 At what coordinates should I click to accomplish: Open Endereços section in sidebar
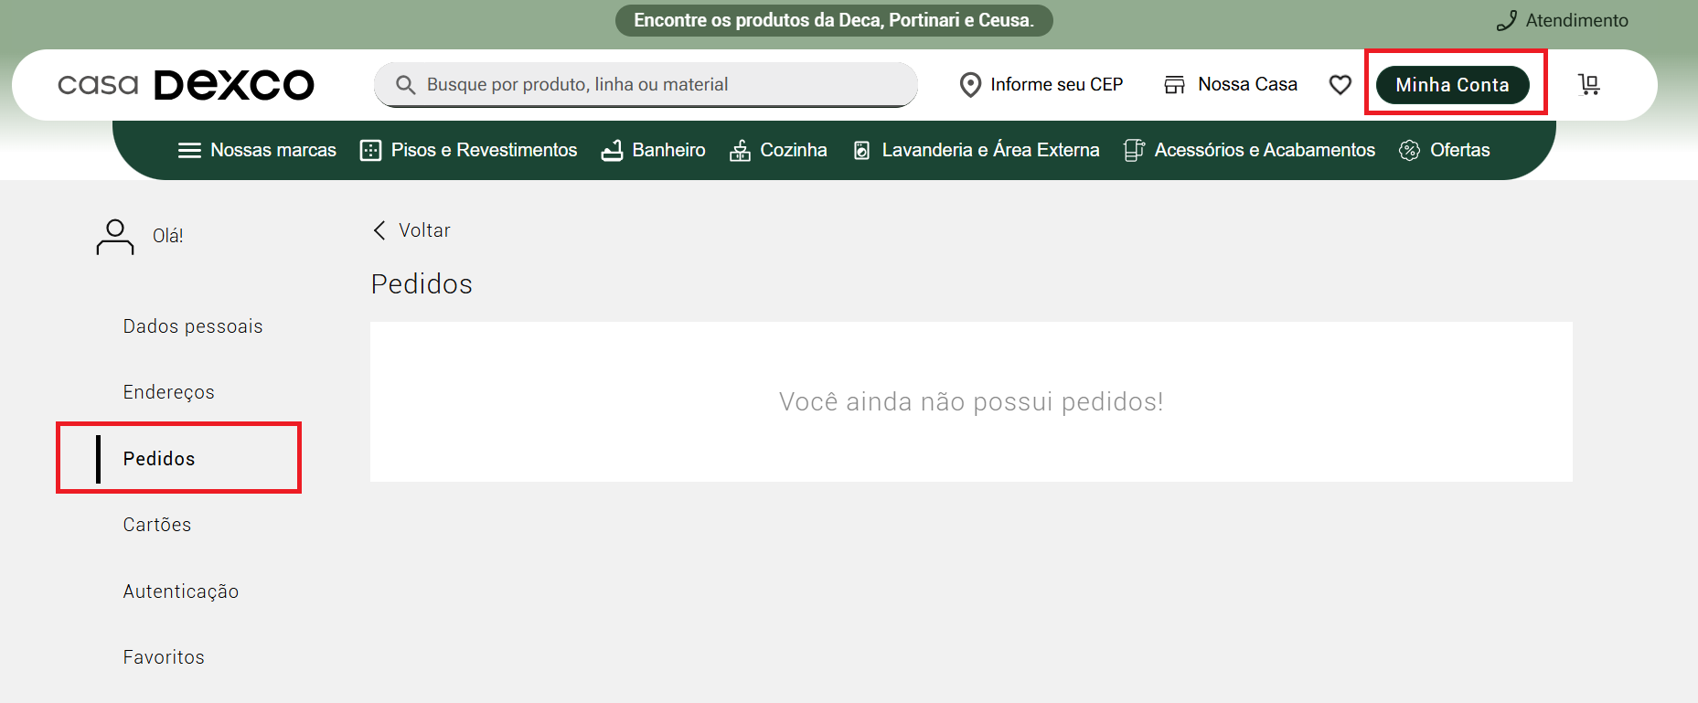click(x=169, y=392)
